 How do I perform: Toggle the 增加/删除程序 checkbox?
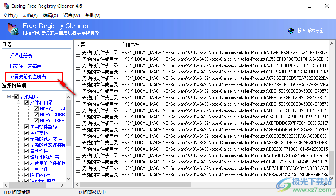pyautogui.click(x=26, y=157)
